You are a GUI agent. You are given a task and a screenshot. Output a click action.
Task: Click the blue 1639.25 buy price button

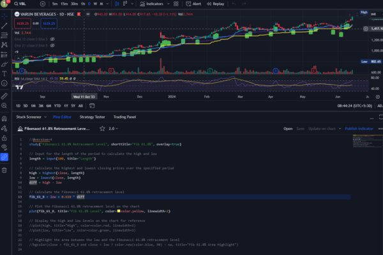click(49, 24)
